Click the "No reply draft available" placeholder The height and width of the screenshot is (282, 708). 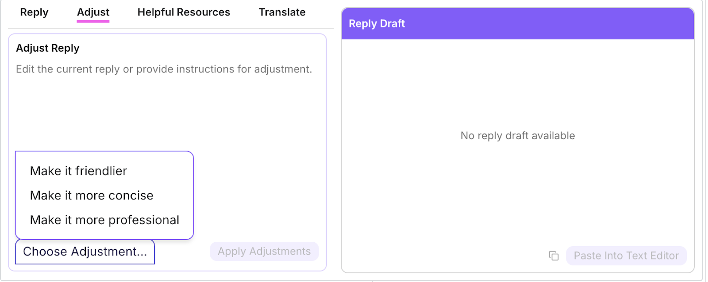[517, 136]
